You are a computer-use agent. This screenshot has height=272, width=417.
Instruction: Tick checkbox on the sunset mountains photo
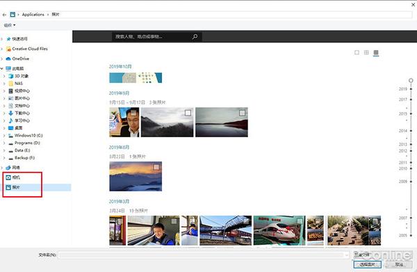(x=156, y=167)
